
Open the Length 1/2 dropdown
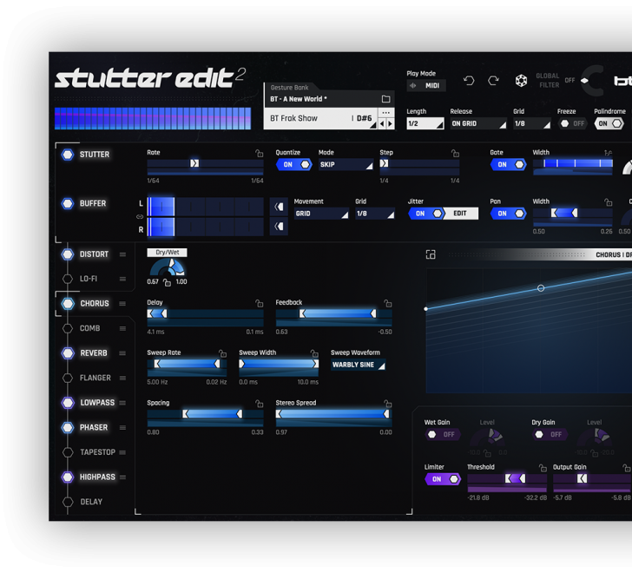click(425, 123)
